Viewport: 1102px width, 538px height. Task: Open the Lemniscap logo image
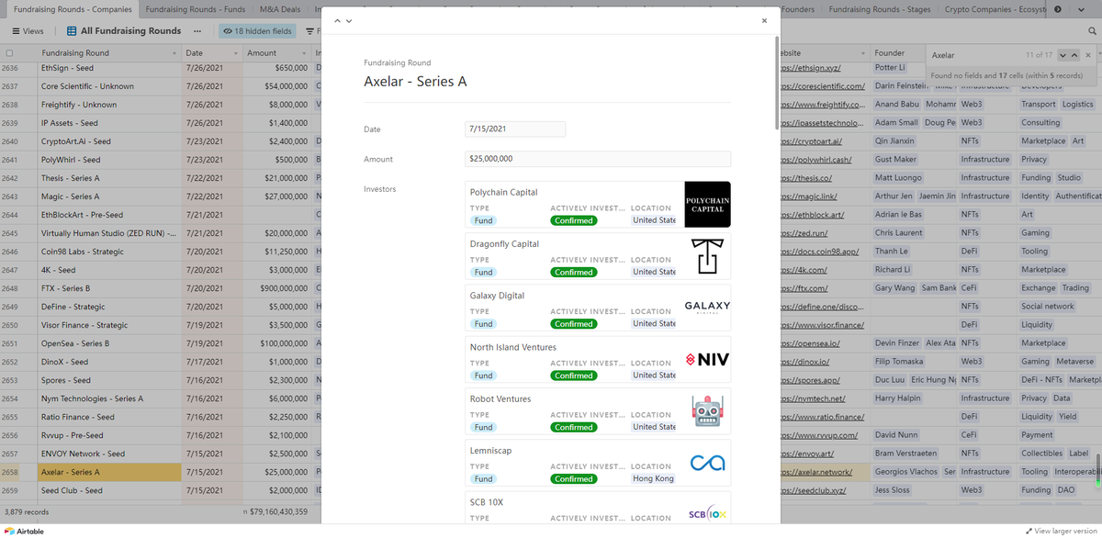(x=708, y=463)
